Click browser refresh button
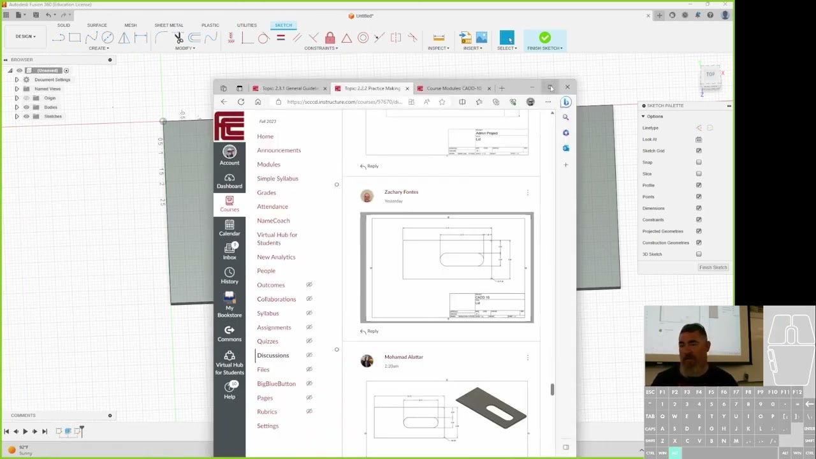Image resolution: width=816 pixels, height=459 pixels. (240, 102)
